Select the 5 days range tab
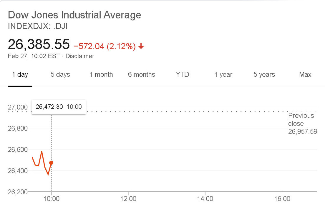 click(60, 75)
